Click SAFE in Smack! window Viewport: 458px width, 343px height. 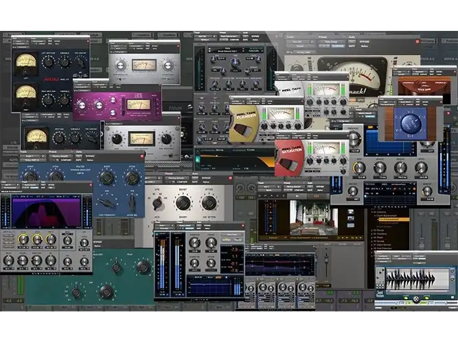point(352,46)
